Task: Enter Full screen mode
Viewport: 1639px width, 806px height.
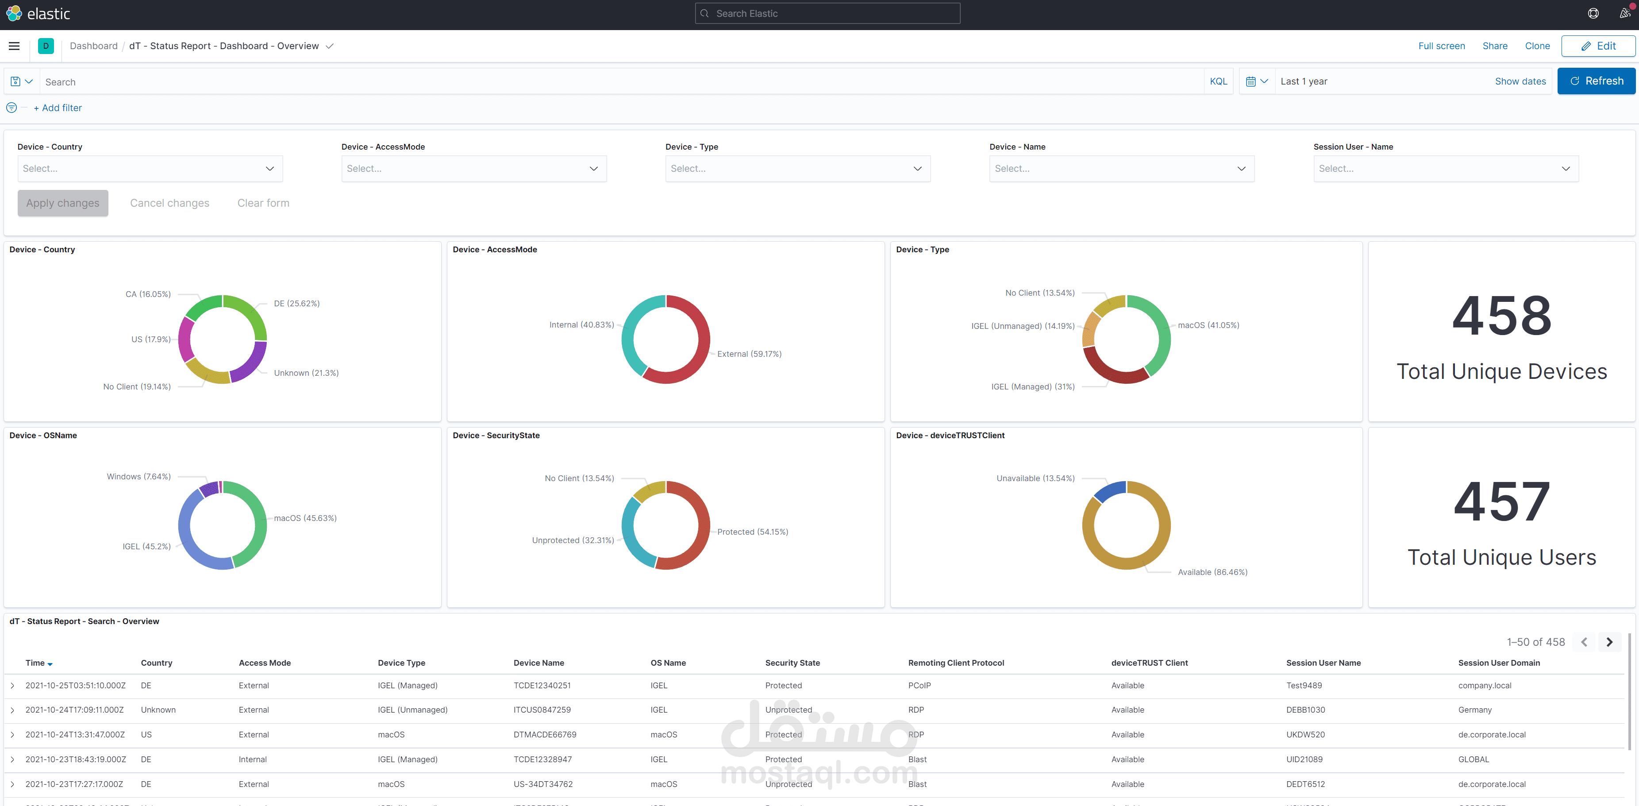Action: 1441,46
